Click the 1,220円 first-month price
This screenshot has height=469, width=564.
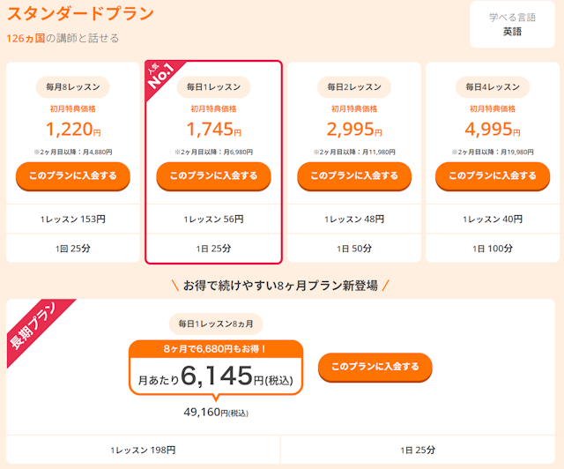(73, 130)
